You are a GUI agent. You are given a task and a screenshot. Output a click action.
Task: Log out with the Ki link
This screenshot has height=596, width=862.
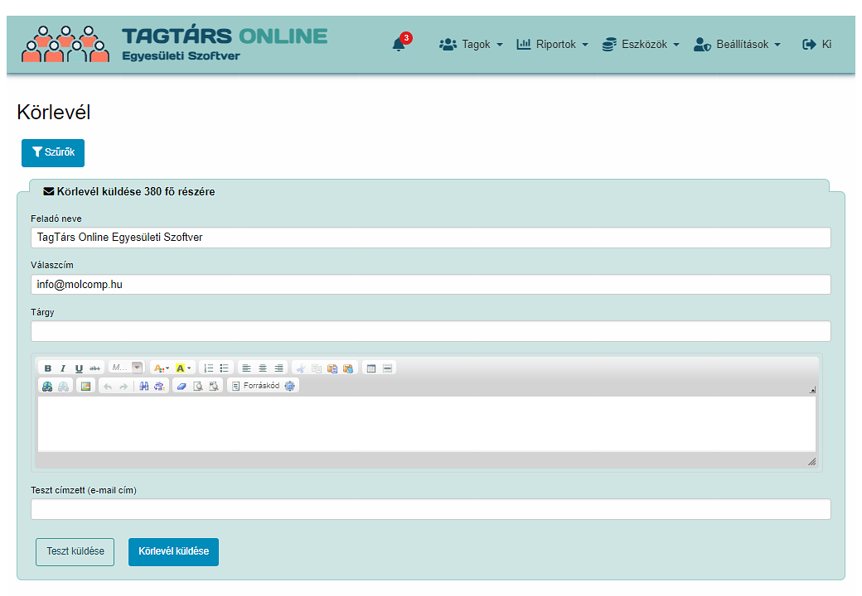(817, 45)
